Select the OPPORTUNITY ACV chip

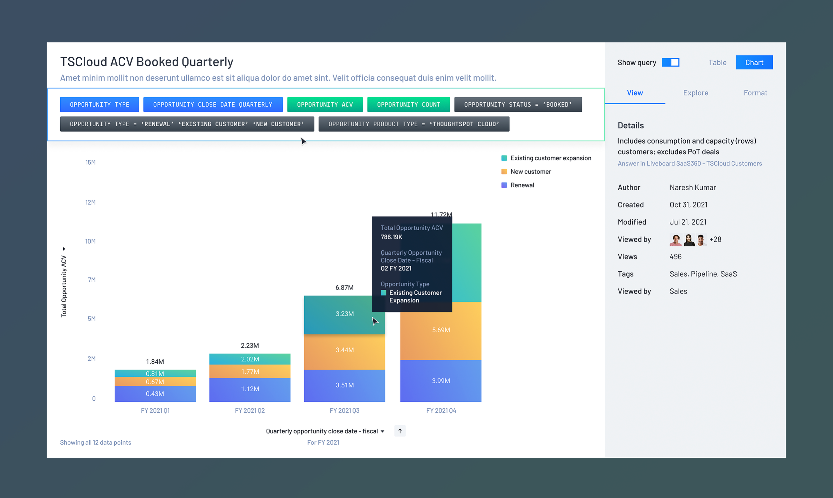pyautogui.click(x=325, y=105)
